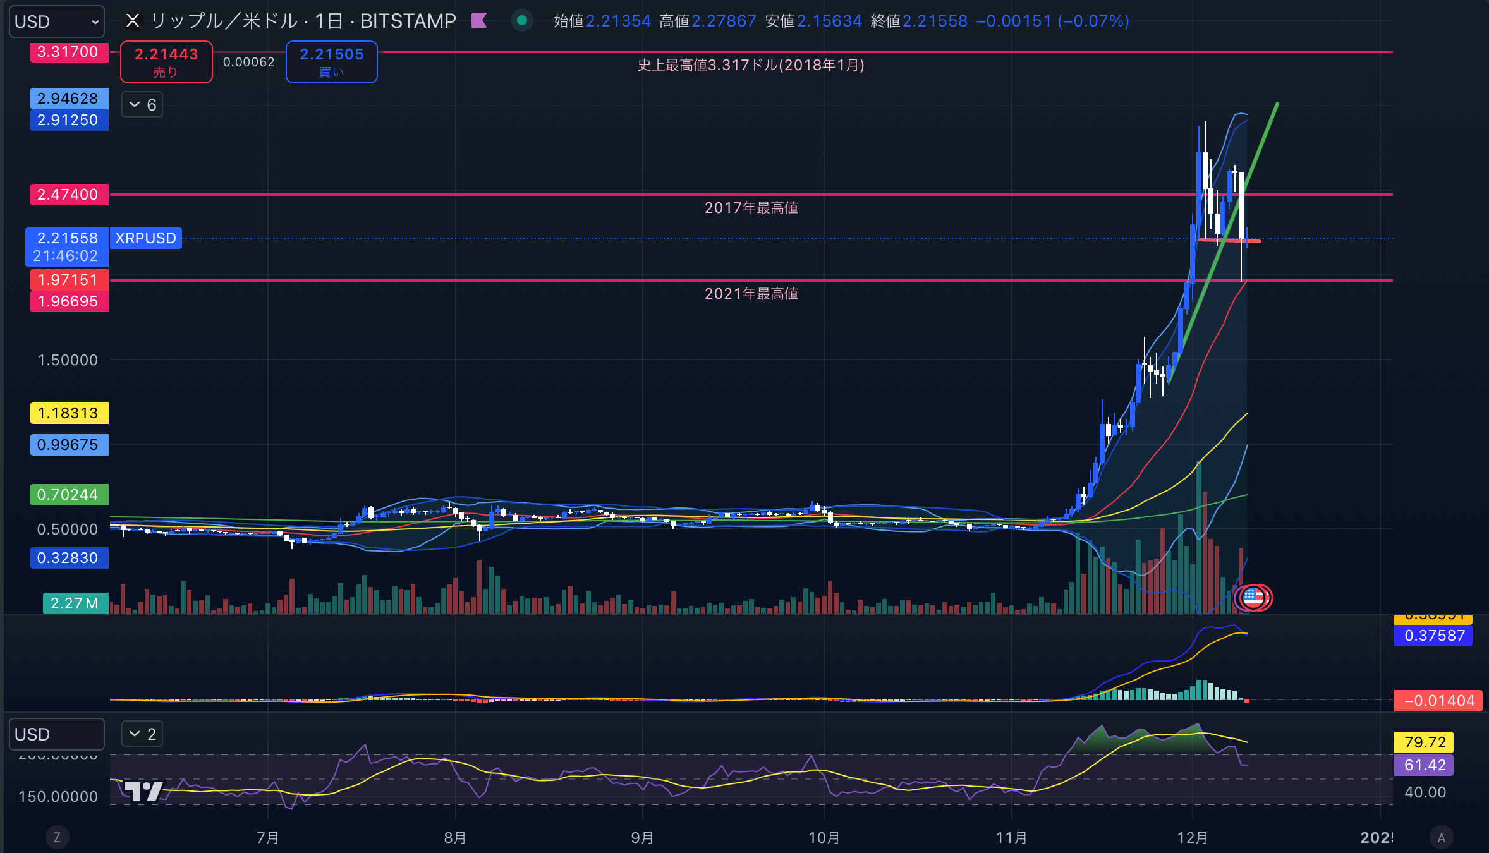Click the 2.21443 sell button
The height and width of the screenshot is (853, 1489).
tap(166, 62)
